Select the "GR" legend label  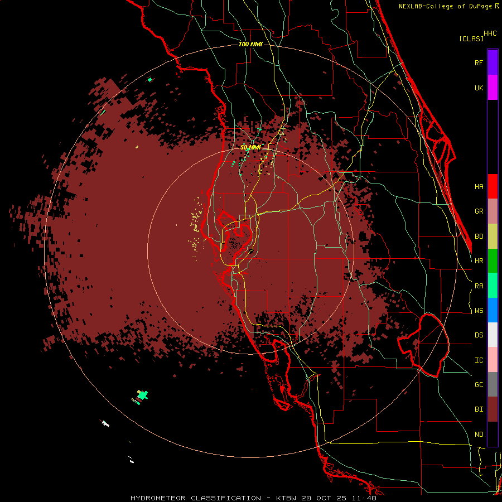coord(479,211)
